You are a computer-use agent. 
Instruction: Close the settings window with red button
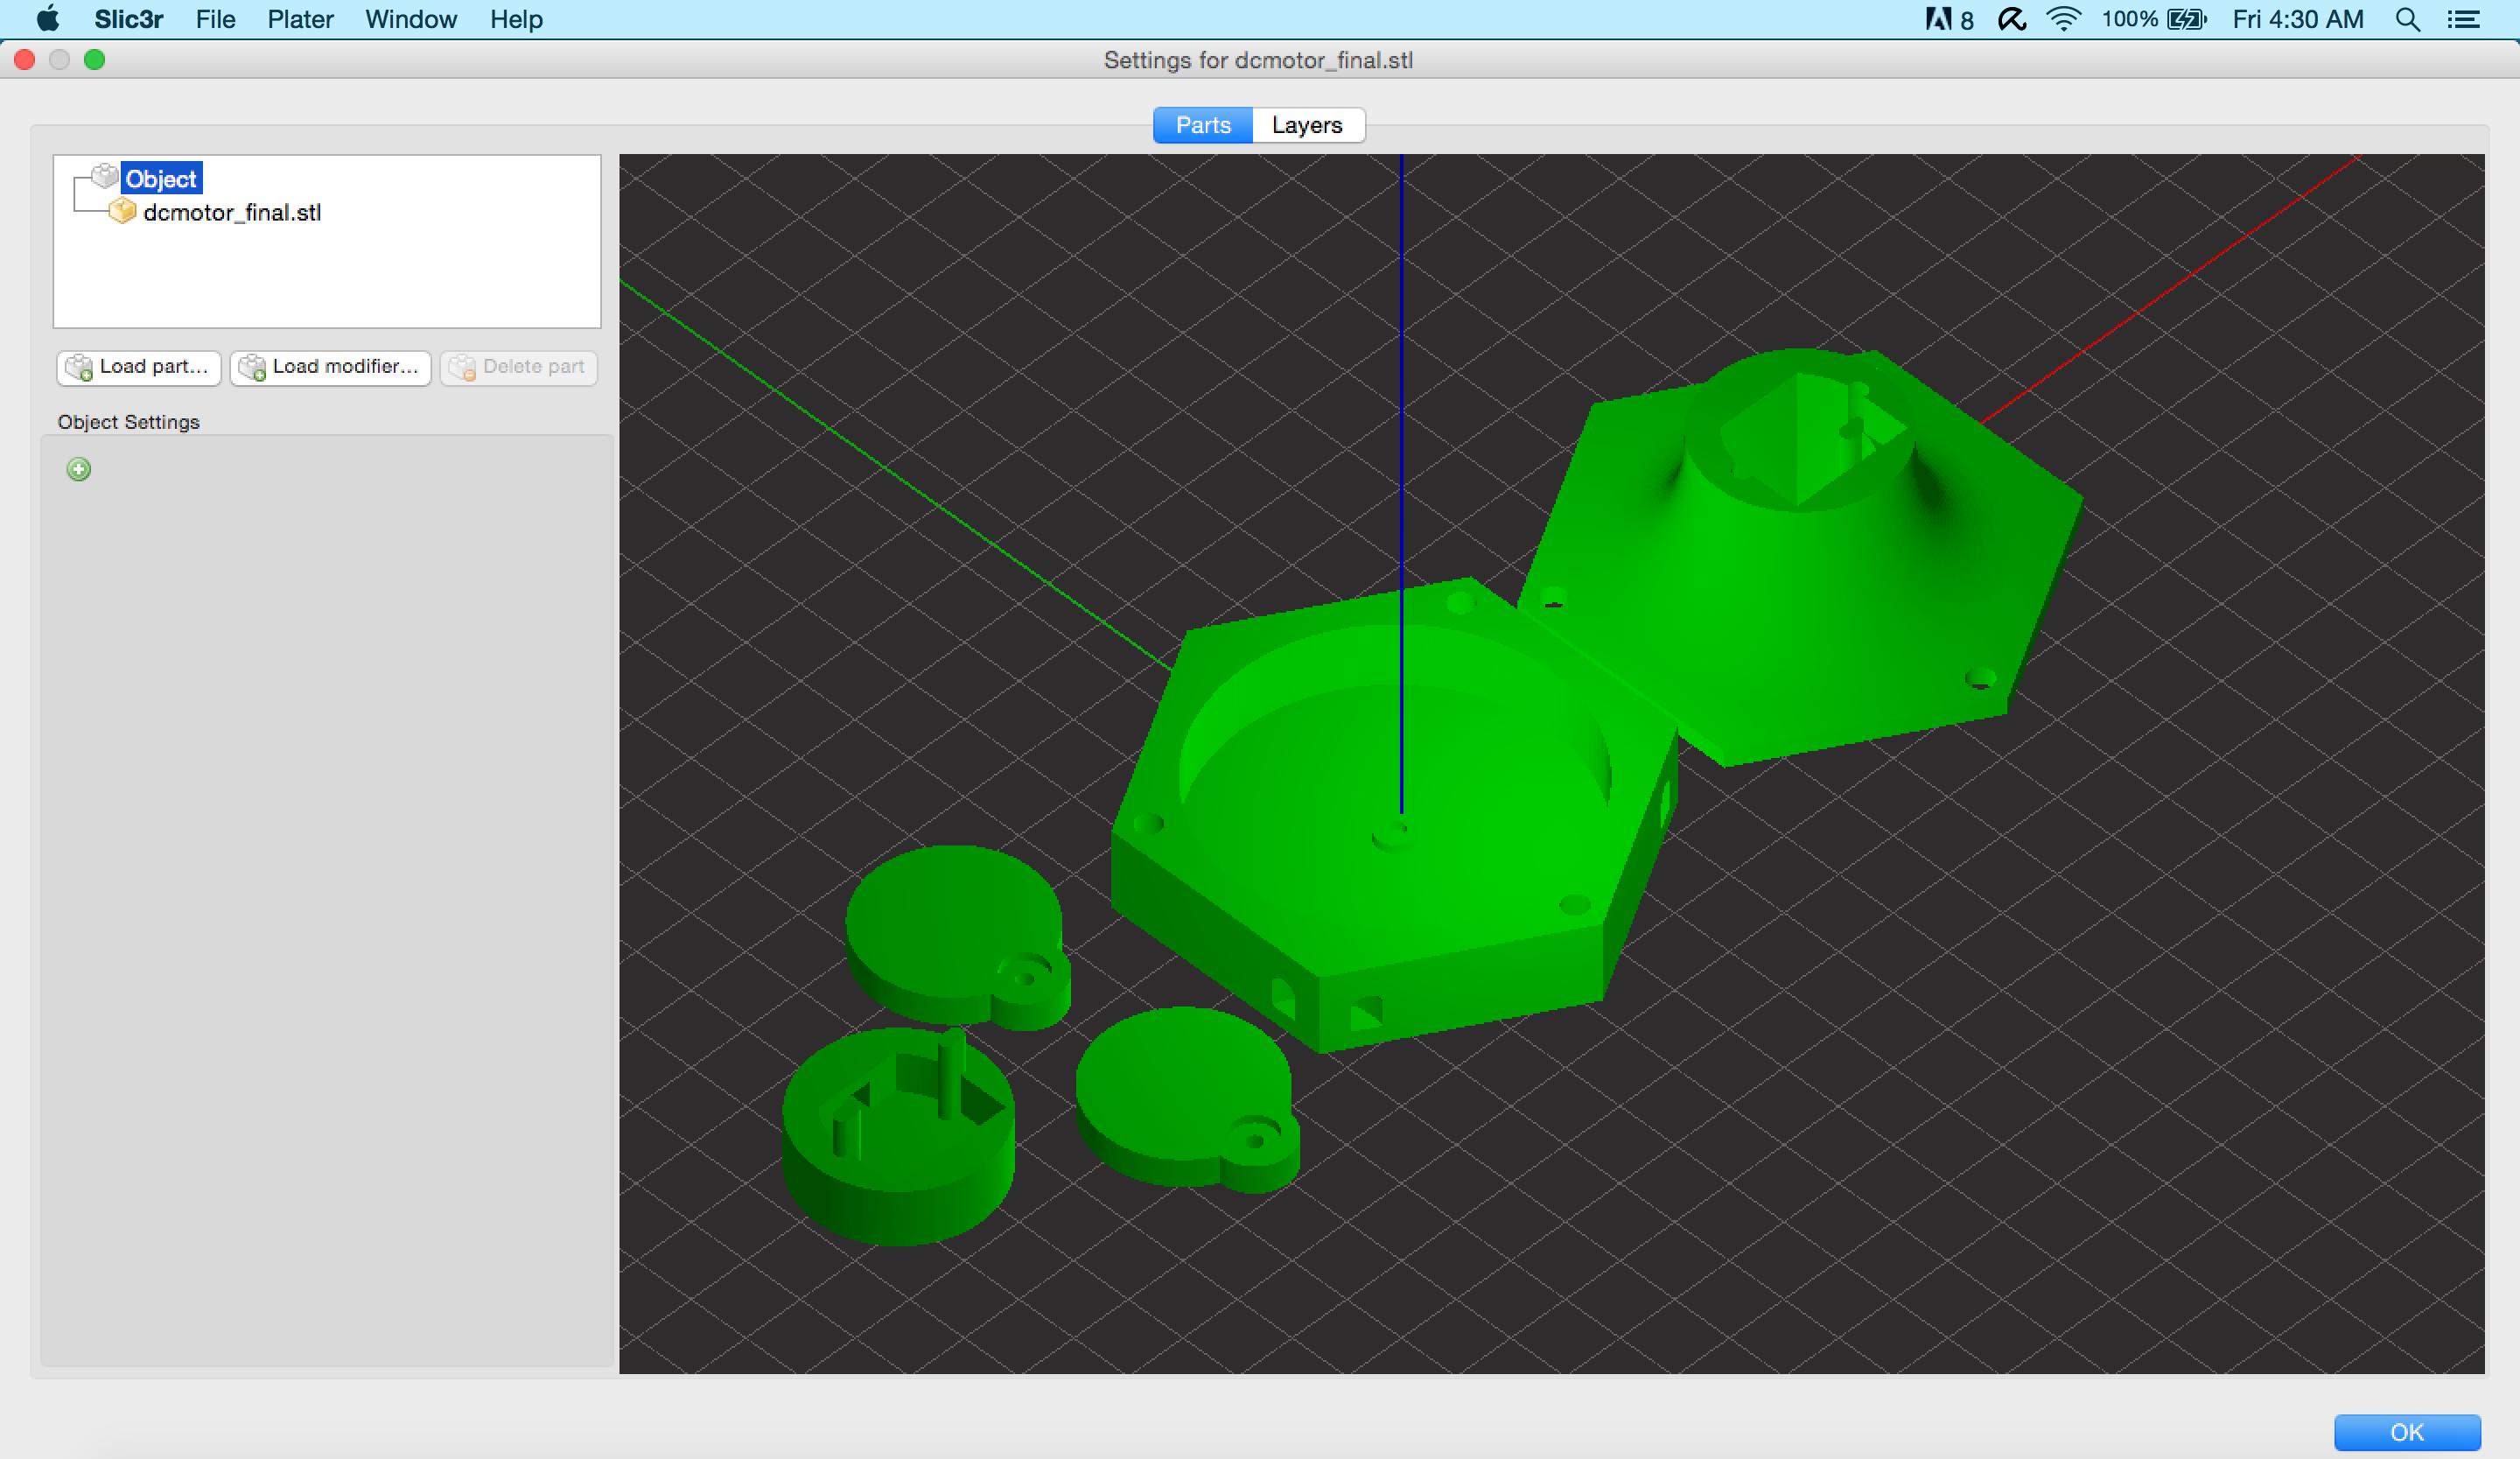click(x=25, y=60)
